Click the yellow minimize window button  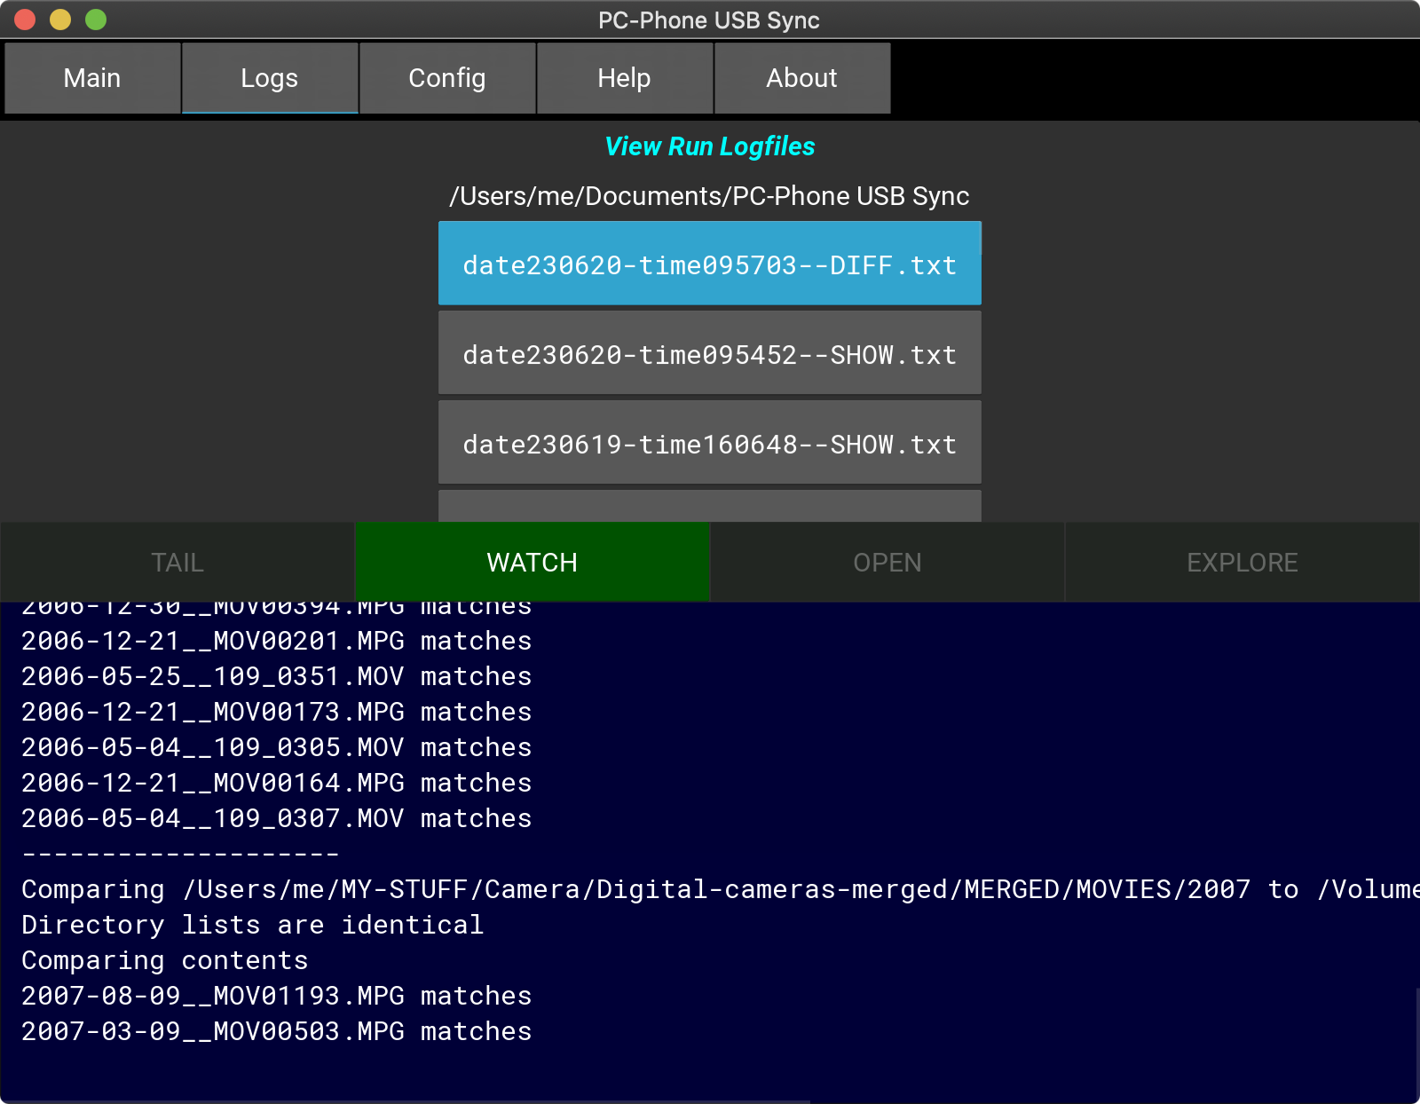tap(60, 20)
